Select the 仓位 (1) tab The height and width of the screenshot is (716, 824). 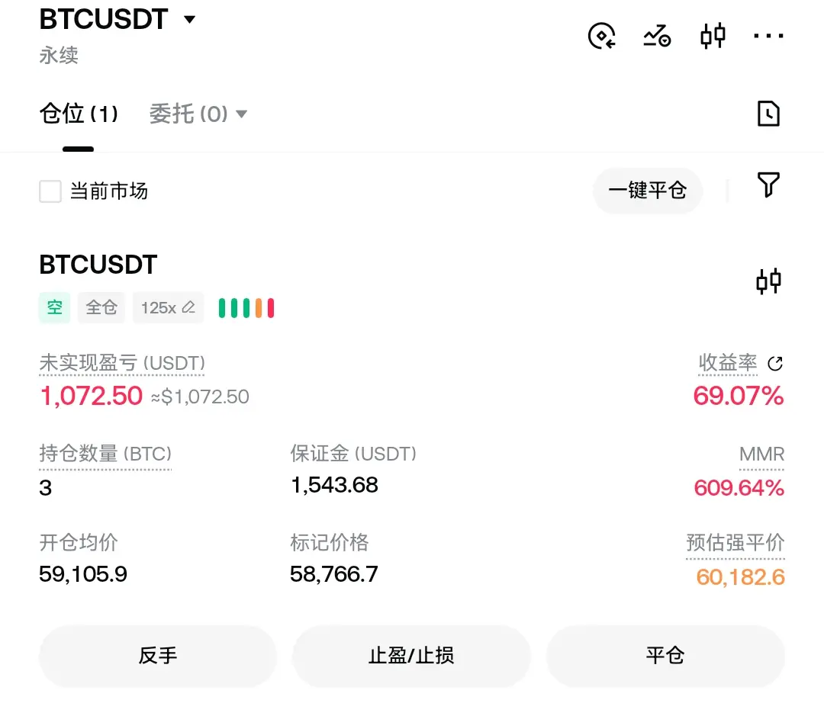pyautogui.click(x=79, y=114)
